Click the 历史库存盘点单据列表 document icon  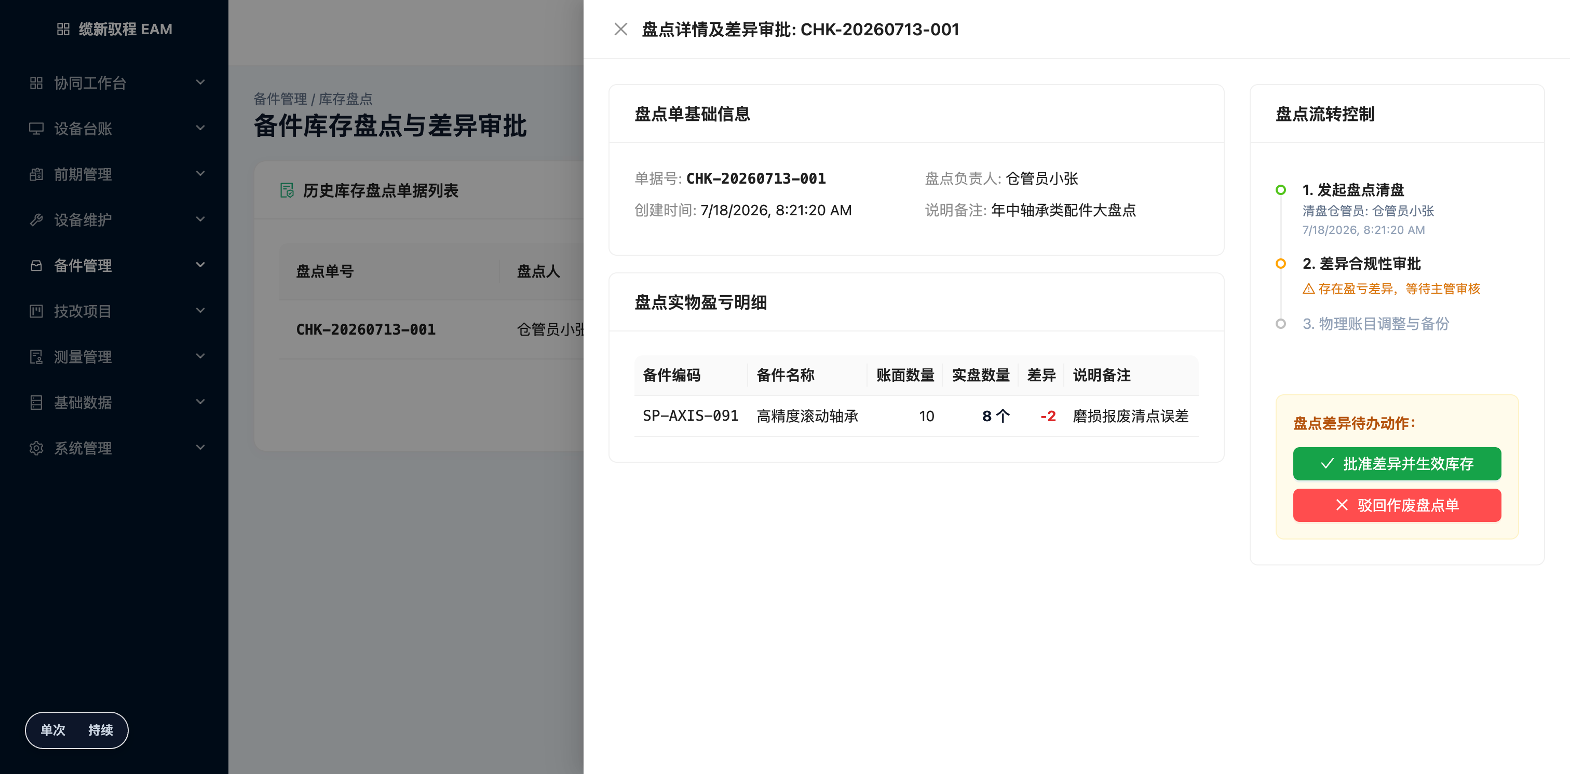pyautogui.click(x=287, y=190)
